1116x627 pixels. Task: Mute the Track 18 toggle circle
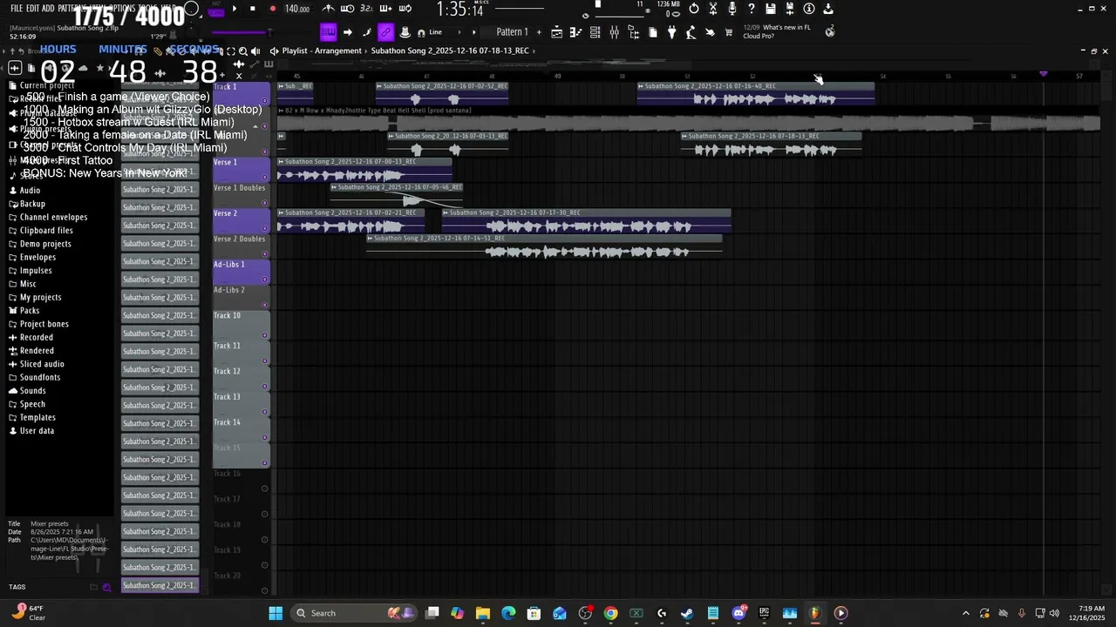265,540
